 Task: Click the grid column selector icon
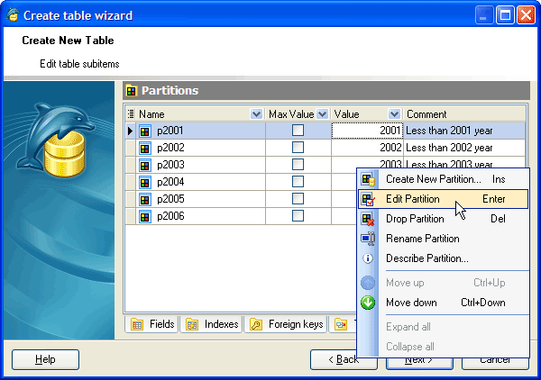pyautogui.click(x=131, y=114)
